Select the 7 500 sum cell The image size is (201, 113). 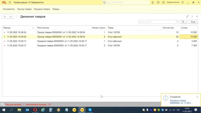tap(189, 46)
